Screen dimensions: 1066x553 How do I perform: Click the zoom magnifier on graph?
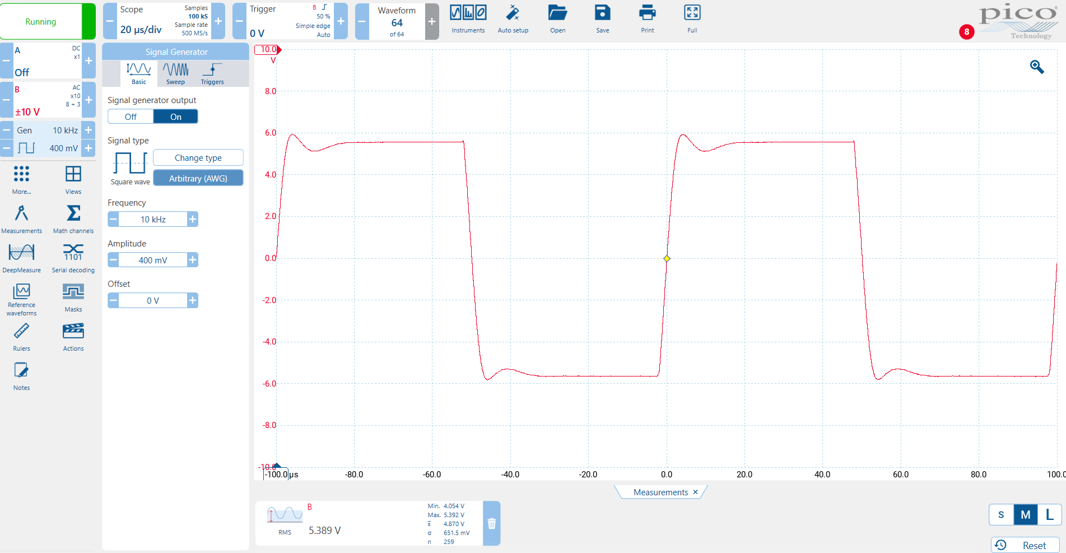click(1037, 67)
